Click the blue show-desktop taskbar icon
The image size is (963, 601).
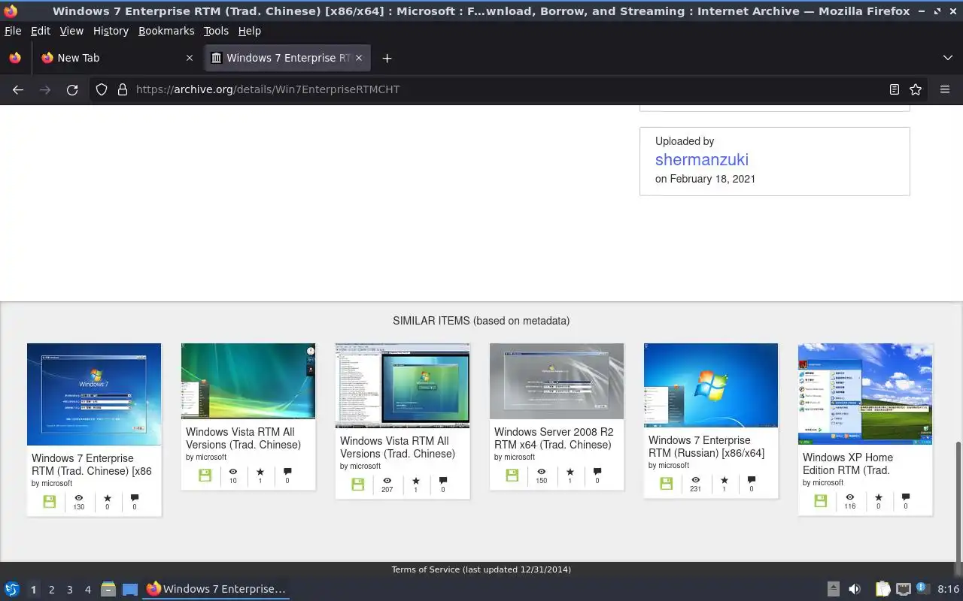click(x=130, y=589)
